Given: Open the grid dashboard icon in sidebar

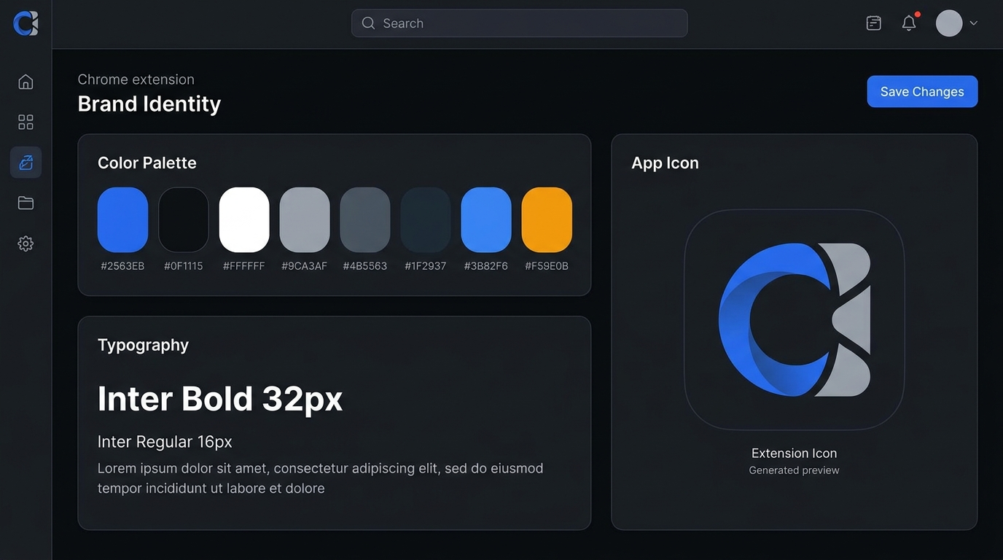Looking at the screenshot, I should coord(26,122).
